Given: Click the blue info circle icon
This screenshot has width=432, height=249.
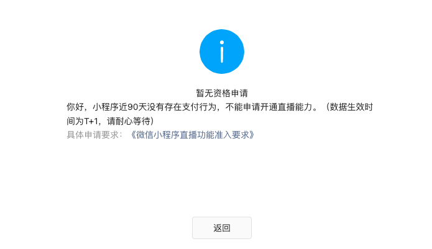Looking at the screenshot, I should pyautogui.click(x=222, y=52).
